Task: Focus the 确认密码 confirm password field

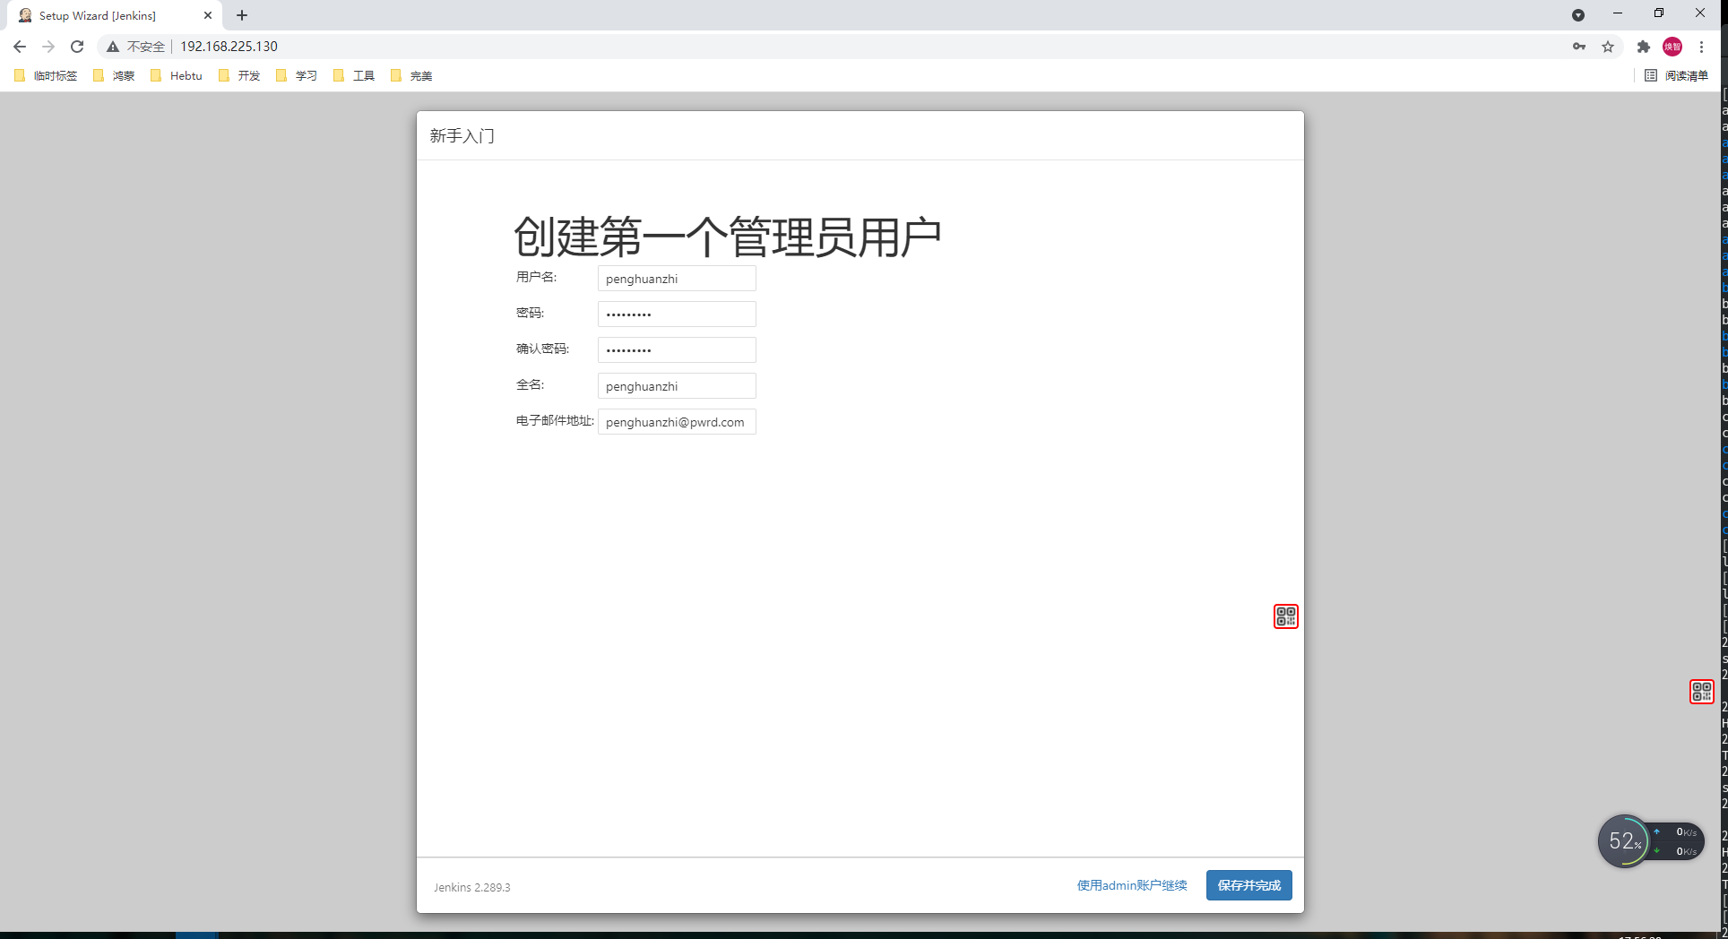Action: coord(677,350)
